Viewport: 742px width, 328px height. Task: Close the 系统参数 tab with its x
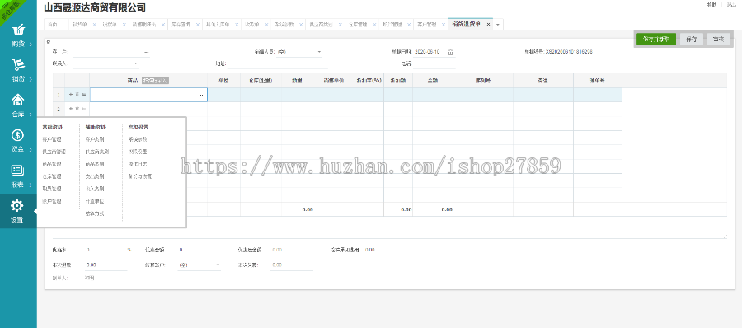point(301,24)
